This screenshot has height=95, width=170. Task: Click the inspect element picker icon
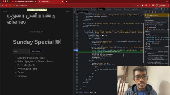75,9
